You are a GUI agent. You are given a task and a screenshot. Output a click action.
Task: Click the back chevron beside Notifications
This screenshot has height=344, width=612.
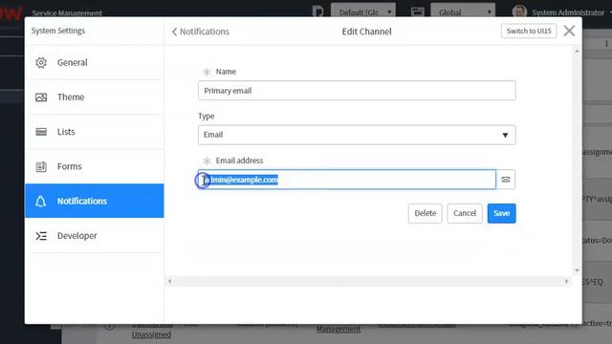click(174, 32)
